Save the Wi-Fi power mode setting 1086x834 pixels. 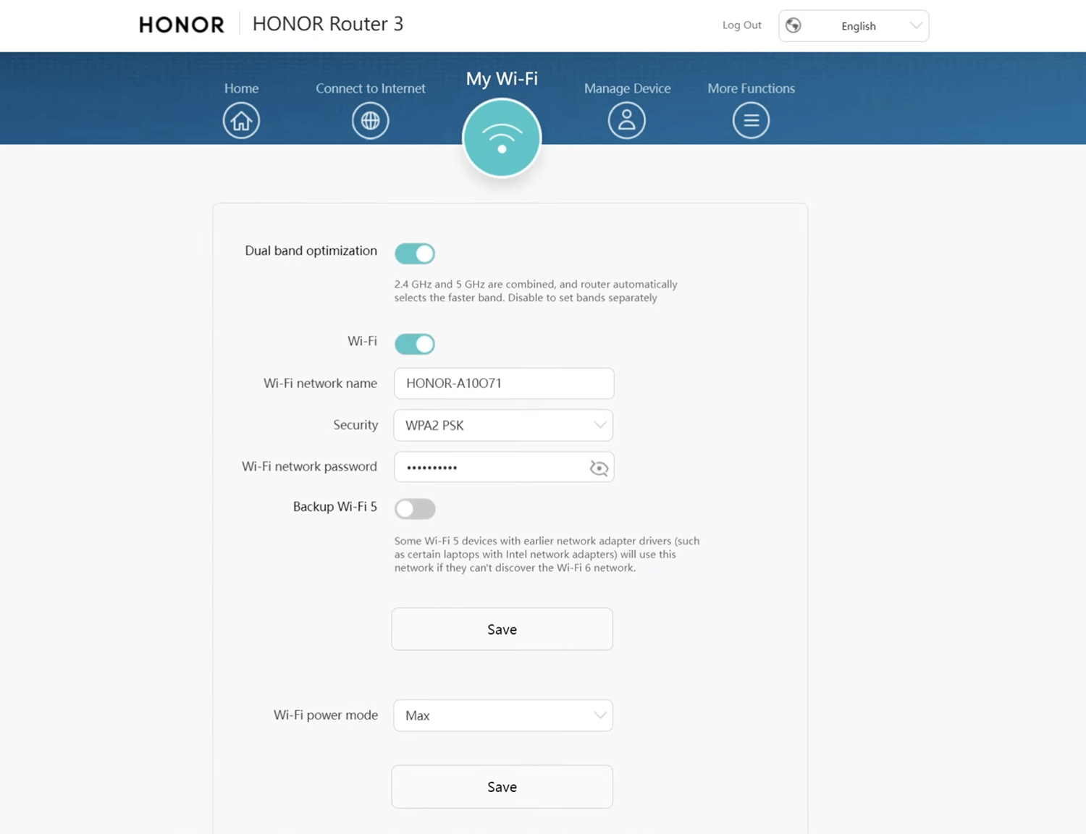502,787
